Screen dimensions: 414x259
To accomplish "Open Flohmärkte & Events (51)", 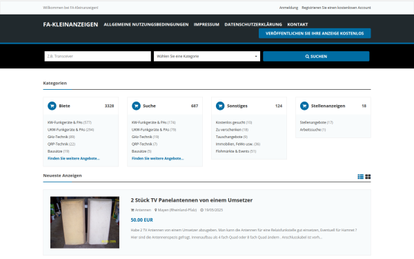I will point(236,151).
